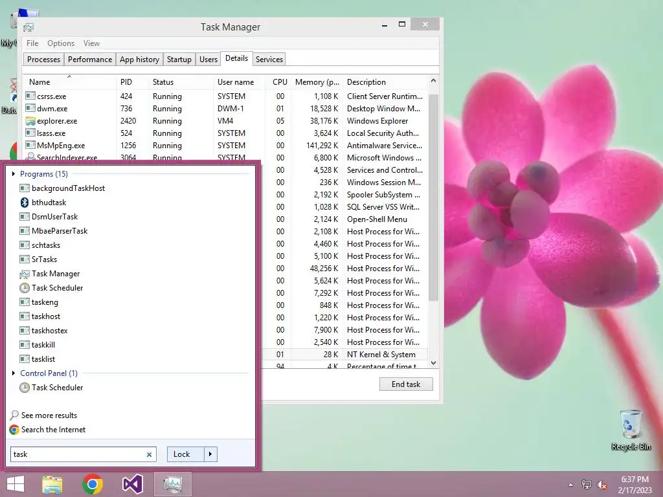Open Visual Studio from taskbar
Screen dimensions: 663x497
(132, 484)
